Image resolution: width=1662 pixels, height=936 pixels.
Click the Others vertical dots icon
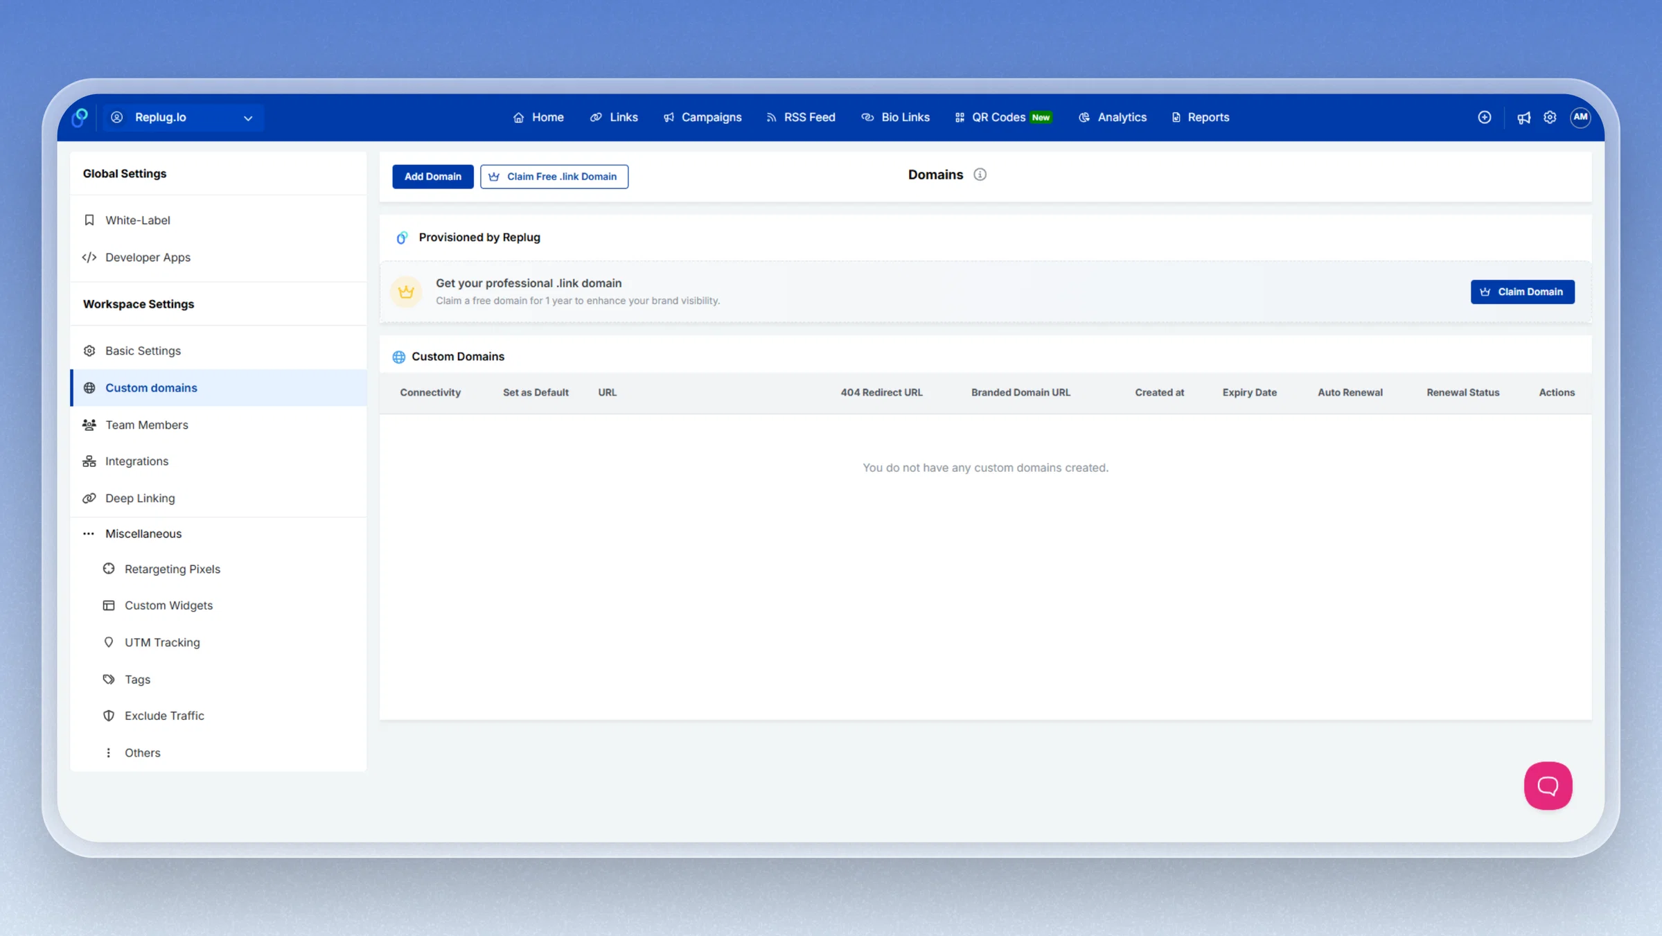pyautogui.click(x=109, y=752)
